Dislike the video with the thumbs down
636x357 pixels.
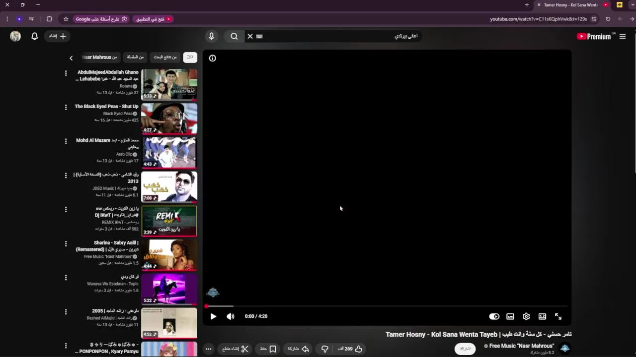click(325, 349)
